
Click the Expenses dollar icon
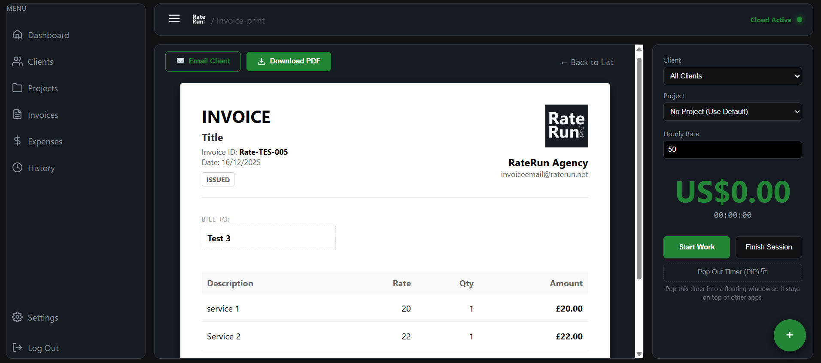[17, 141]
